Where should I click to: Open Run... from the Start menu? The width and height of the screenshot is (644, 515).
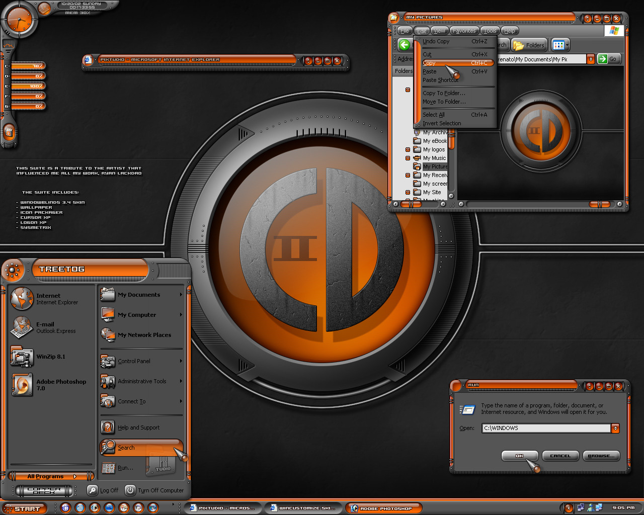(141, 468)
